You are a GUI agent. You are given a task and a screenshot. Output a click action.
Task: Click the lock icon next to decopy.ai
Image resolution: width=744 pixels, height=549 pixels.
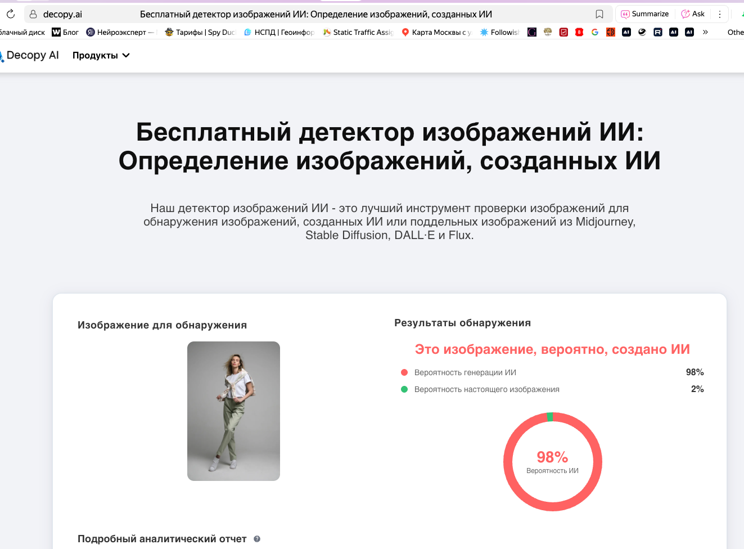coord(33,14)
